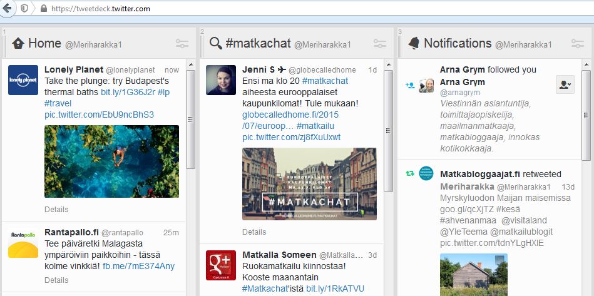The image size is (594, 296).
Task: Open fb.me/7mE374Any link
Action: [139, 266]
